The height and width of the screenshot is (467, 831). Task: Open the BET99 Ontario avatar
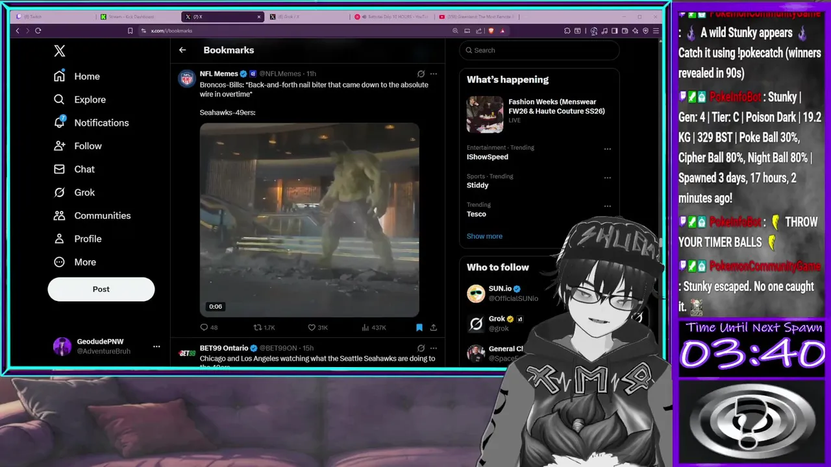pos(187,353)
